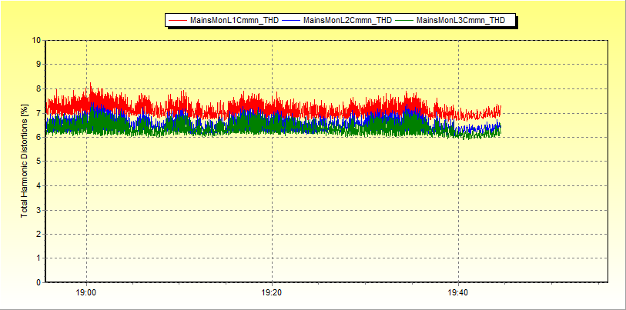Click the y-axis tick label 3
Image resolution: width=626 pixels, height=310 pixels.
coord(38,210)
